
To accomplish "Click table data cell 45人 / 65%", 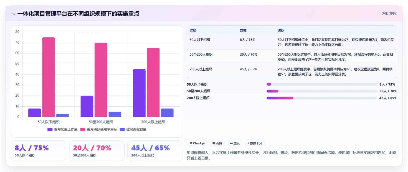I will pos(249,69).
